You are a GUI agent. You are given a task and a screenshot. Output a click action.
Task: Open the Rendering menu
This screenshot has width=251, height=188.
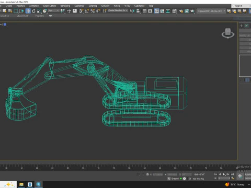(65, 6)
